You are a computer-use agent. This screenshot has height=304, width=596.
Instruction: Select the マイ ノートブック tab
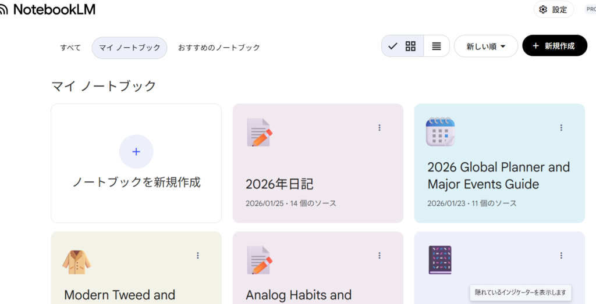[x=129, y=48]
